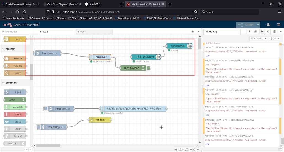Open the help book sidebar icon
The width and height of the screenshot is (284, 152).
pos(256,32)
